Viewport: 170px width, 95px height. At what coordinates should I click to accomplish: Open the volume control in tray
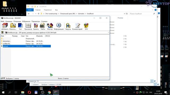click(147, 92)
